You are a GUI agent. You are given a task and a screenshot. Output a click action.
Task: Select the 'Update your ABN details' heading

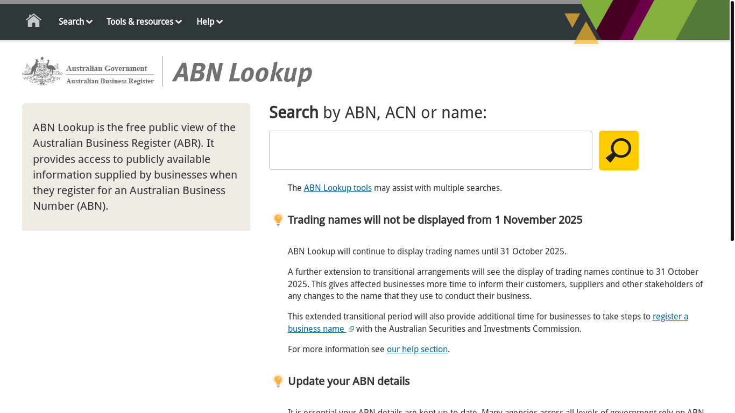click(349, 381)
